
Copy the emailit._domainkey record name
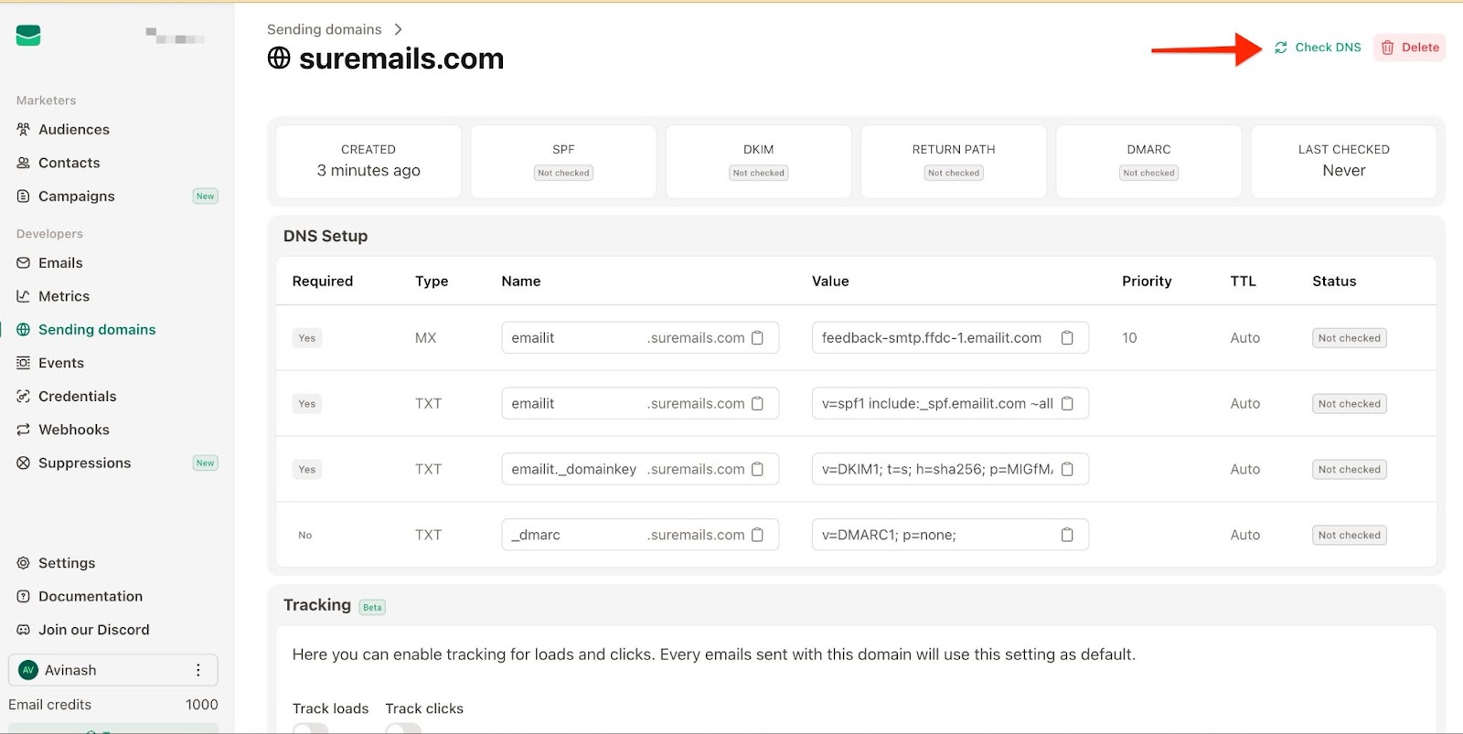[x=757, y=470]
